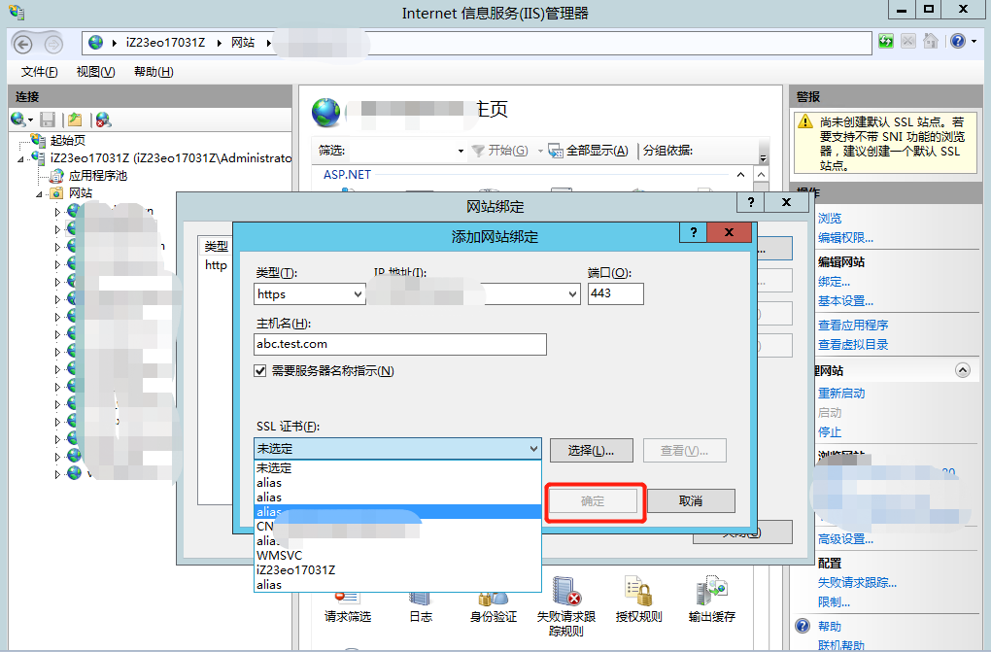Viewport: 991px width, 652px height.
Task: Click the 端口 field showing 443
Action: [616, 293]
